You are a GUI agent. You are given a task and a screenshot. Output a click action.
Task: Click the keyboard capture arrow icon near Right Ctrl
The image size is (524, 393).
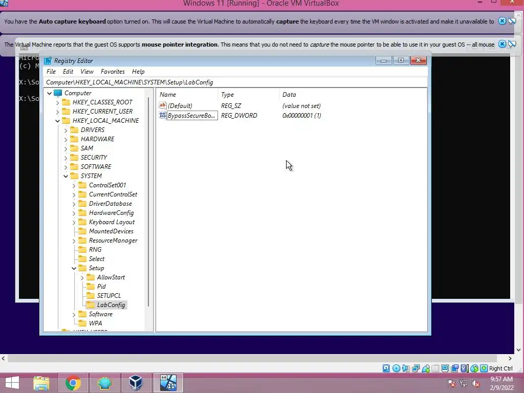click(x=484, y=368)
